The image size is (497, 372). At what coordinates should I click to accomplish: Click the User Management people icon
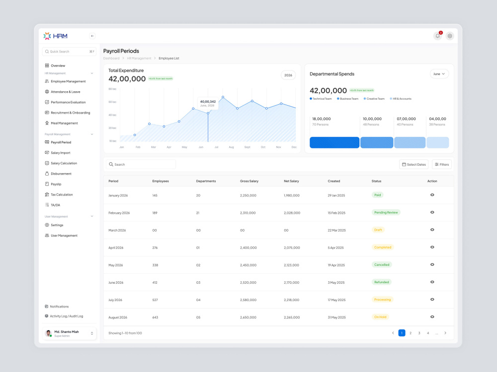(x=47, y=235)
